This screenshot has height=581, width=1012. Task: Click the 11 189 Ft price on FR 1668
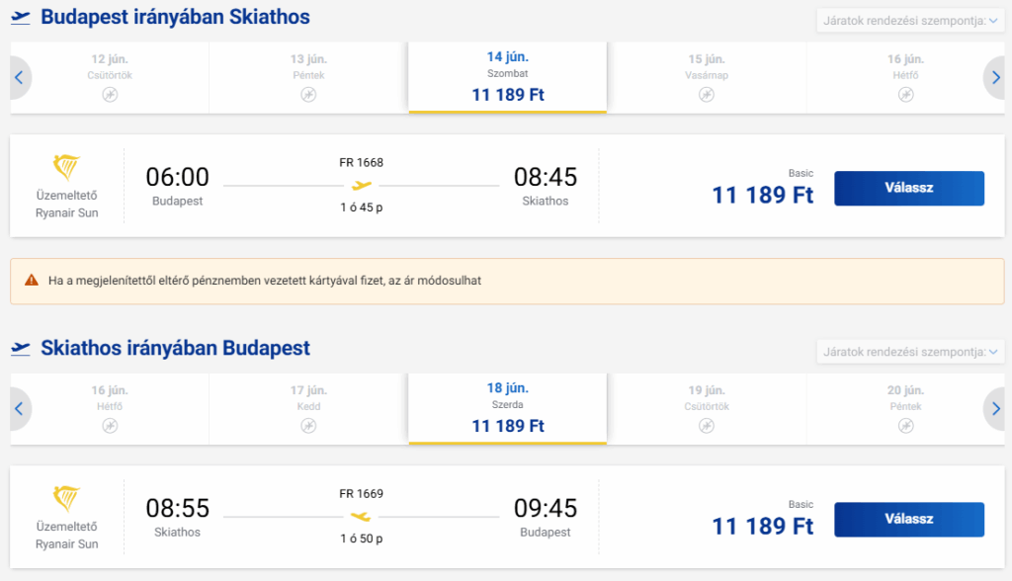click(762, 195)
